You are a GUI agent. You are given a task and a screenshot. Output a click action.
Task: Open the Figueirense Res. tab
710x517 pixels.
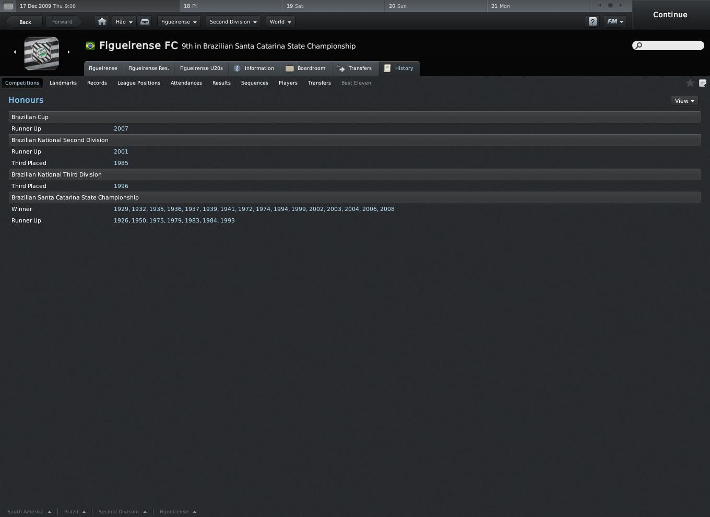(x=149, y=68)
